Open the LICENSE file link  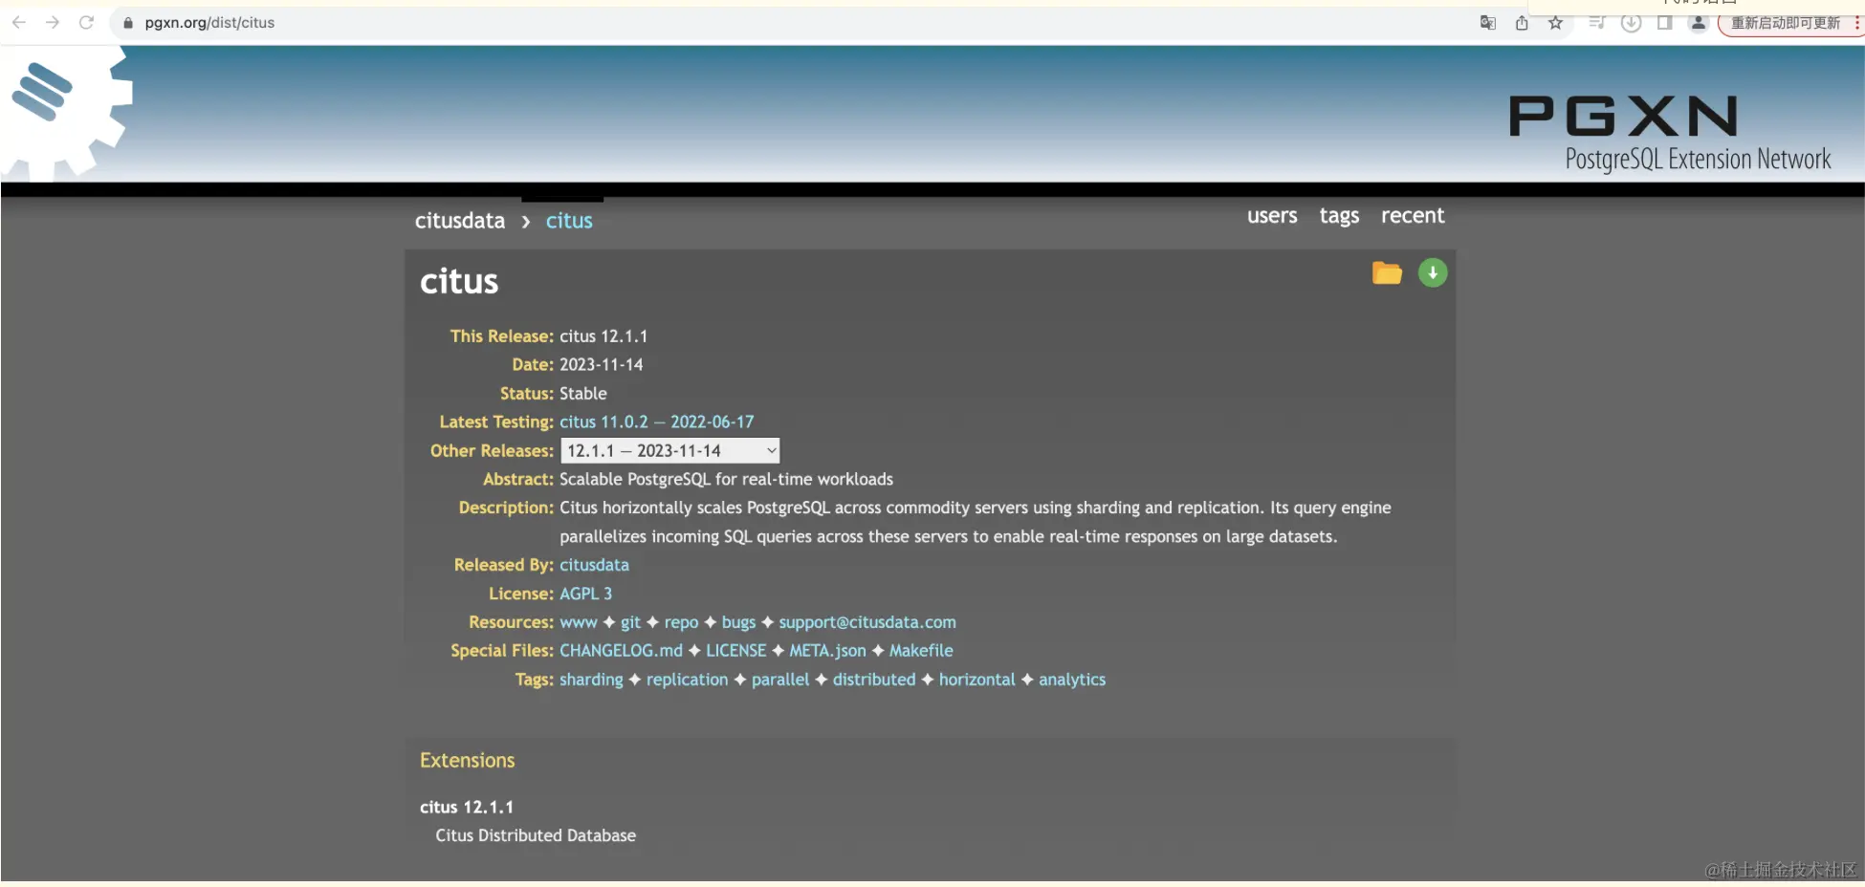coord(735,651)
